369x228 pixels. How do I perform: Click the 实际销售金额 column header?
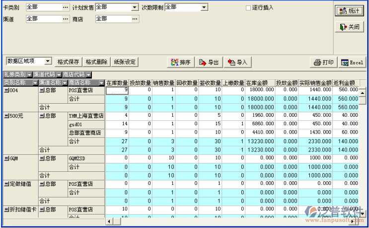click(315, 82)
